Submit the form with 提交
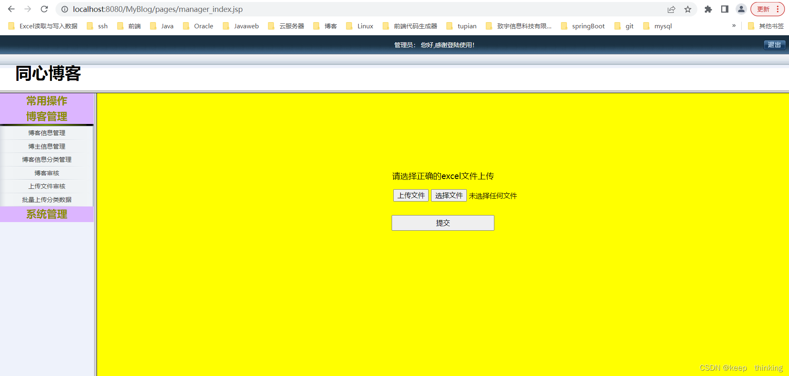Screen dimensions: 789x376 tap(443, 223)
